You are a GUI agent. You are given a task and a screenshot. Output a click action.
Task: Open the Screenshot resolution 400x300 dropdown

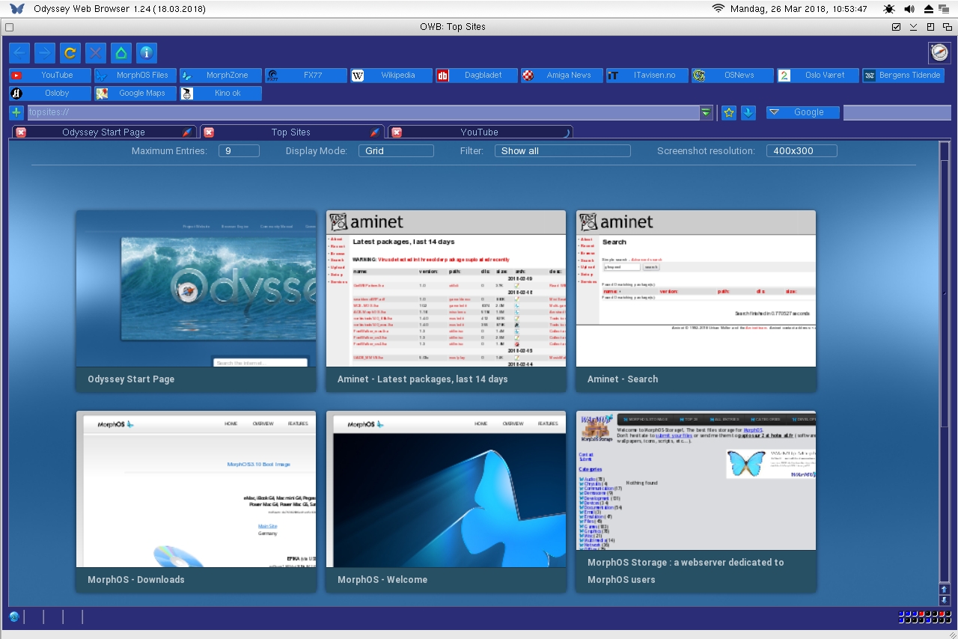tap(802, 151)
